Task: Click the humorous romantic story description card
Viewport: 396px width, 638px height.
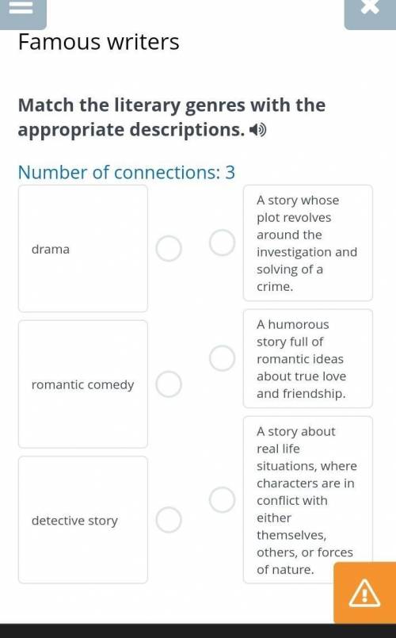Action: [308, 358]
